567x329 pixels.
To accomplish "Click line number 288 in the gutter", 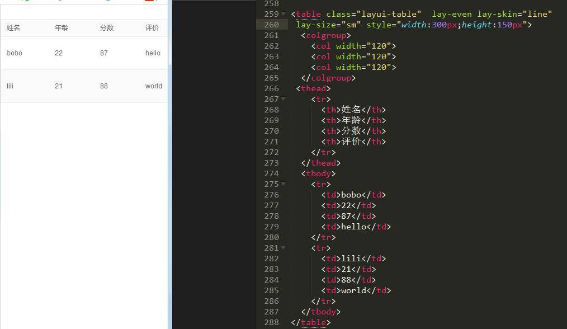I will point(272,322).
